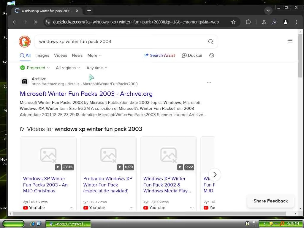Open search settings gear icon
The width and height of the screenshot is (304, 228).
coord(211,56)
